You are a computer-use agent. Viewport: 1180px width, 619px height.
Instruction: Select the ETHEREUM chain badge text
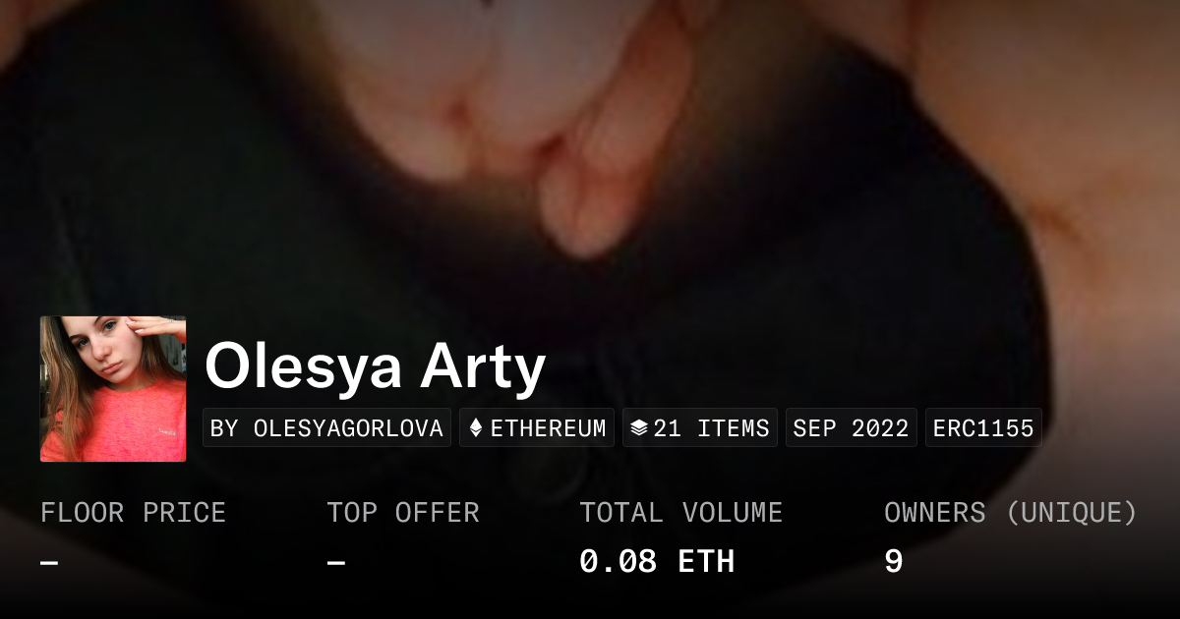[x=548, y=428]
